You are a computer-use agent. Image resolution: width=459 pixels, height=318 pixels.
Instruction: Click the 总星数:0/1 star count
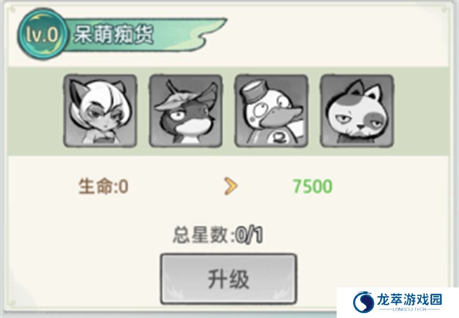pyautogui.click(x=218, y=235)
